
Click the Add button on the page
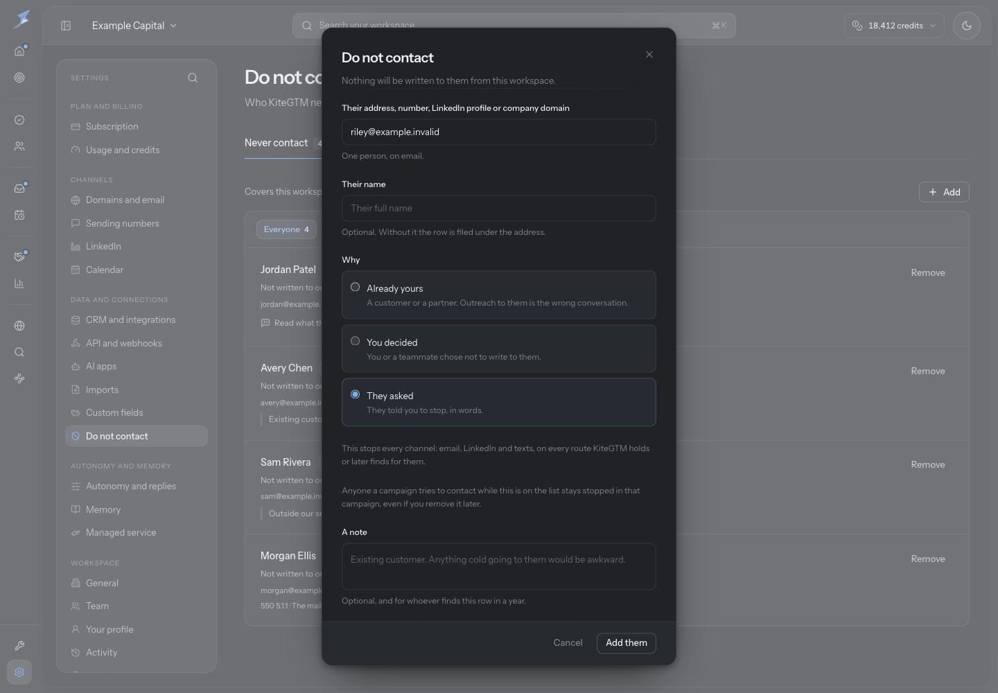[x=944, y=192]
